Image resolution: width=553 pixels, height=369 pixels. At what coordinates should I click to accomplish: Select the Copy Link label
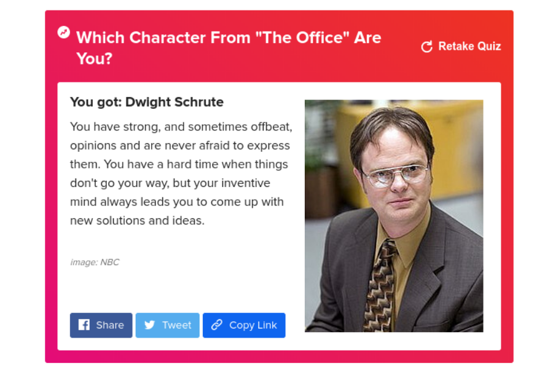[253, 325]
